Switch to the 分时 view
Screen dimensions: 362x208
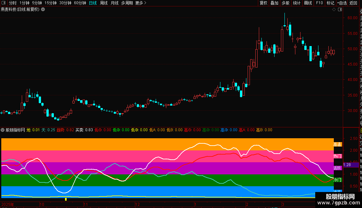(13, 3)
